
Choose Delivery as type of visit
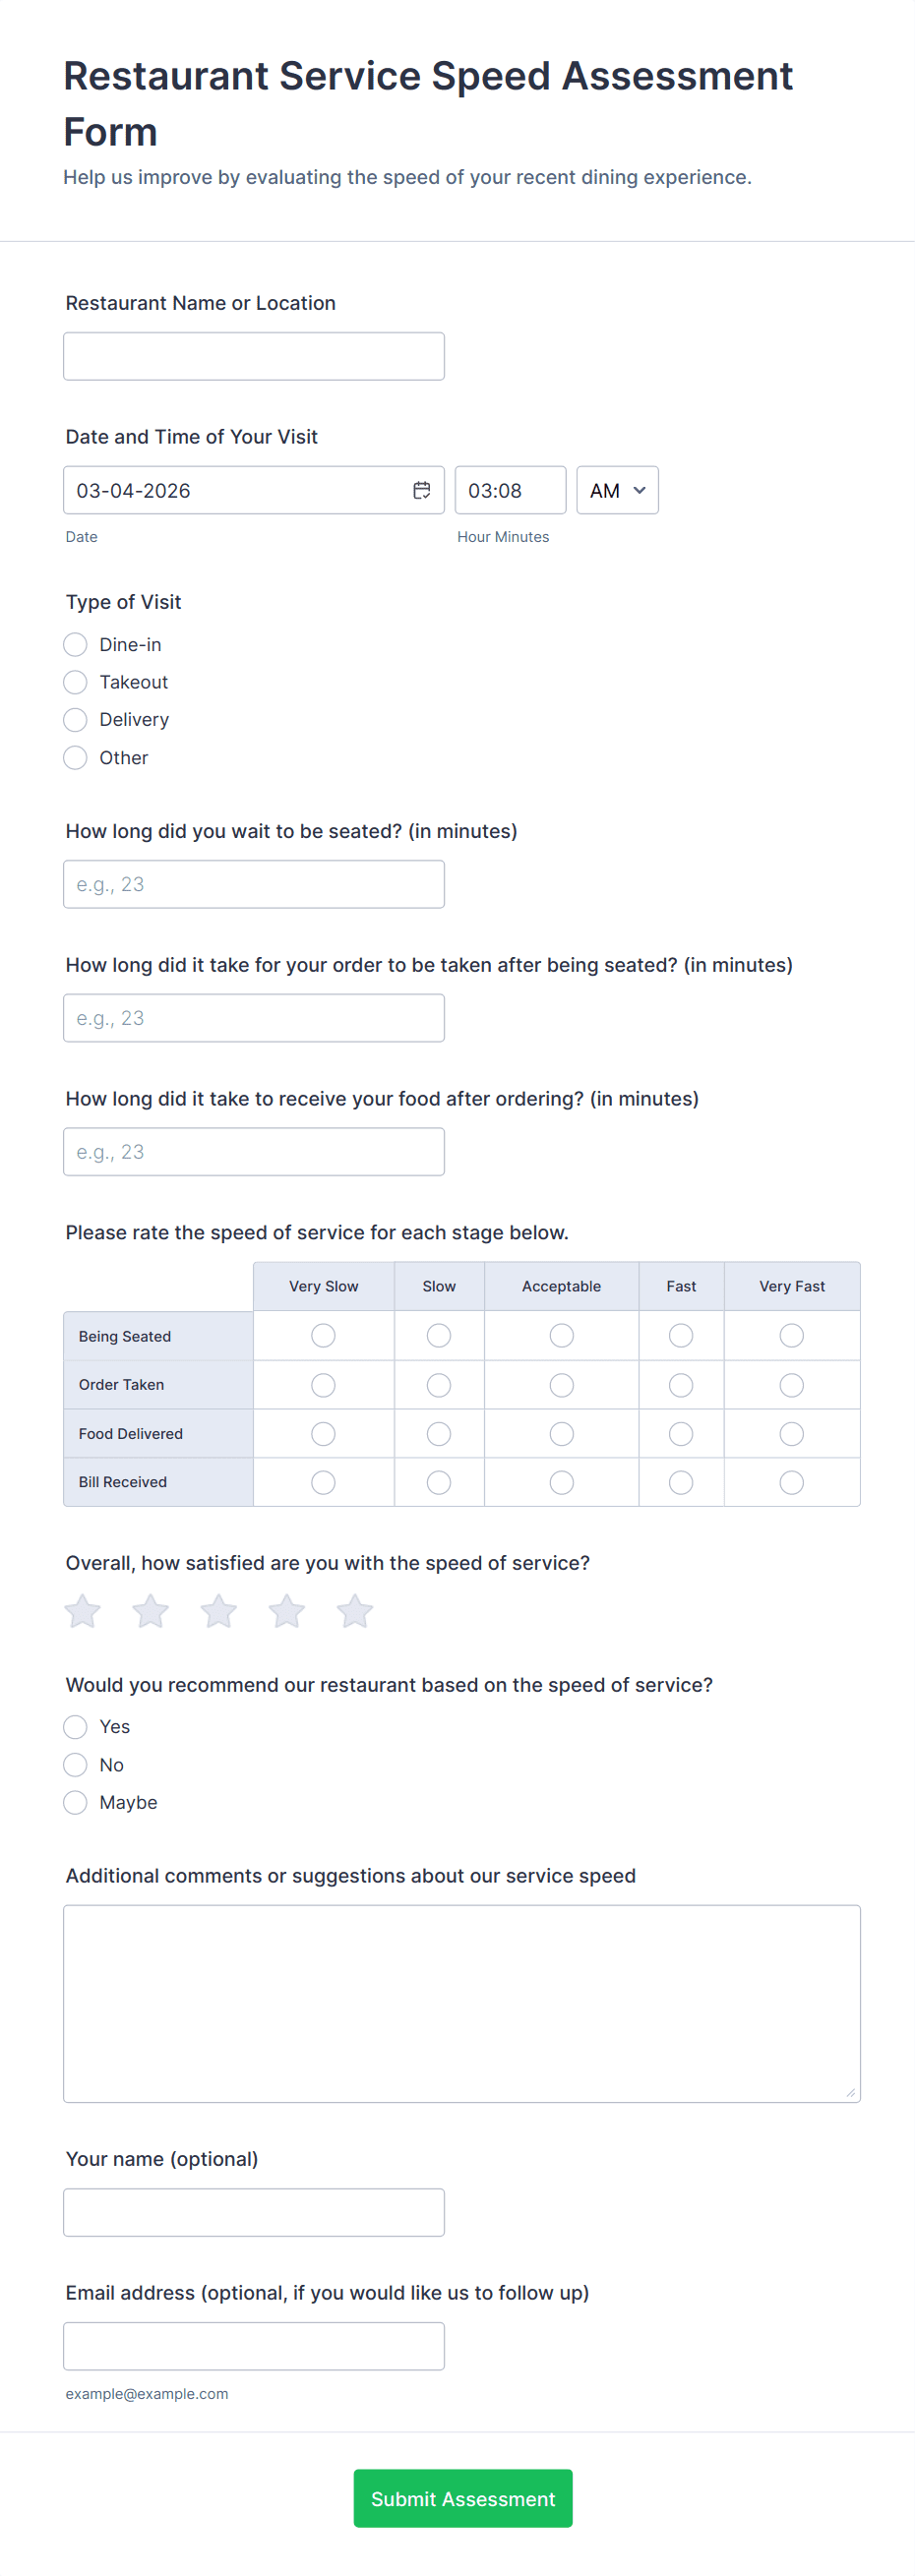coord(76,720)
